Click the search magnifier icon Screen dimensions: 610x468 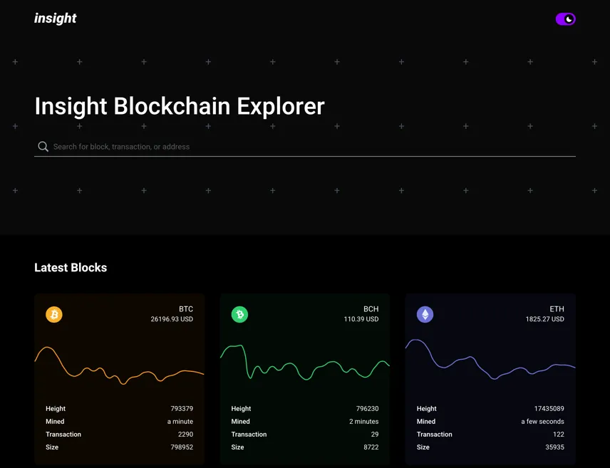pyautogui.click(x=43, y=147)
